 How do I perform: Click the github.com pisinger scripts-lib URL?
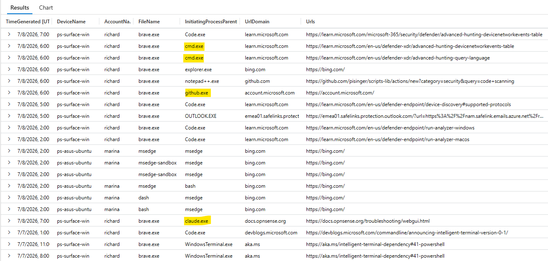410,81
